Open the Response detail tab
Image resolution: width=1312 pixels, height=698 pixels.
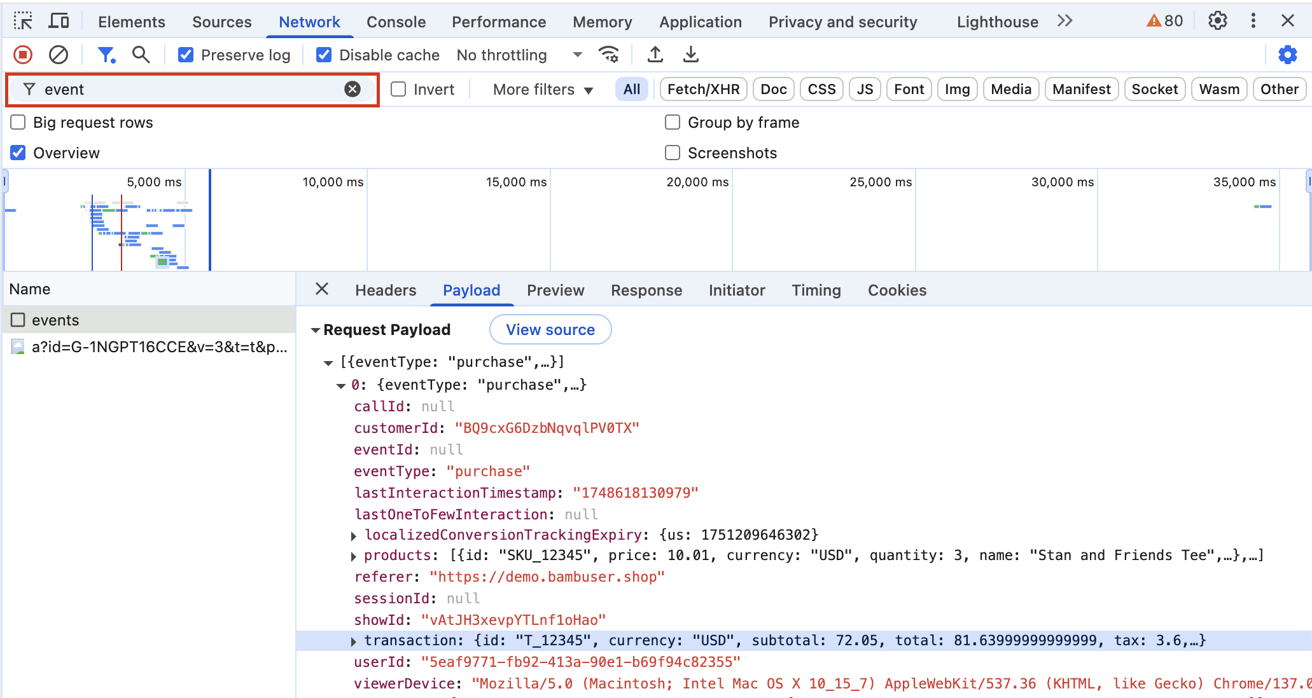pyautogui.click(x=646, y=290)
